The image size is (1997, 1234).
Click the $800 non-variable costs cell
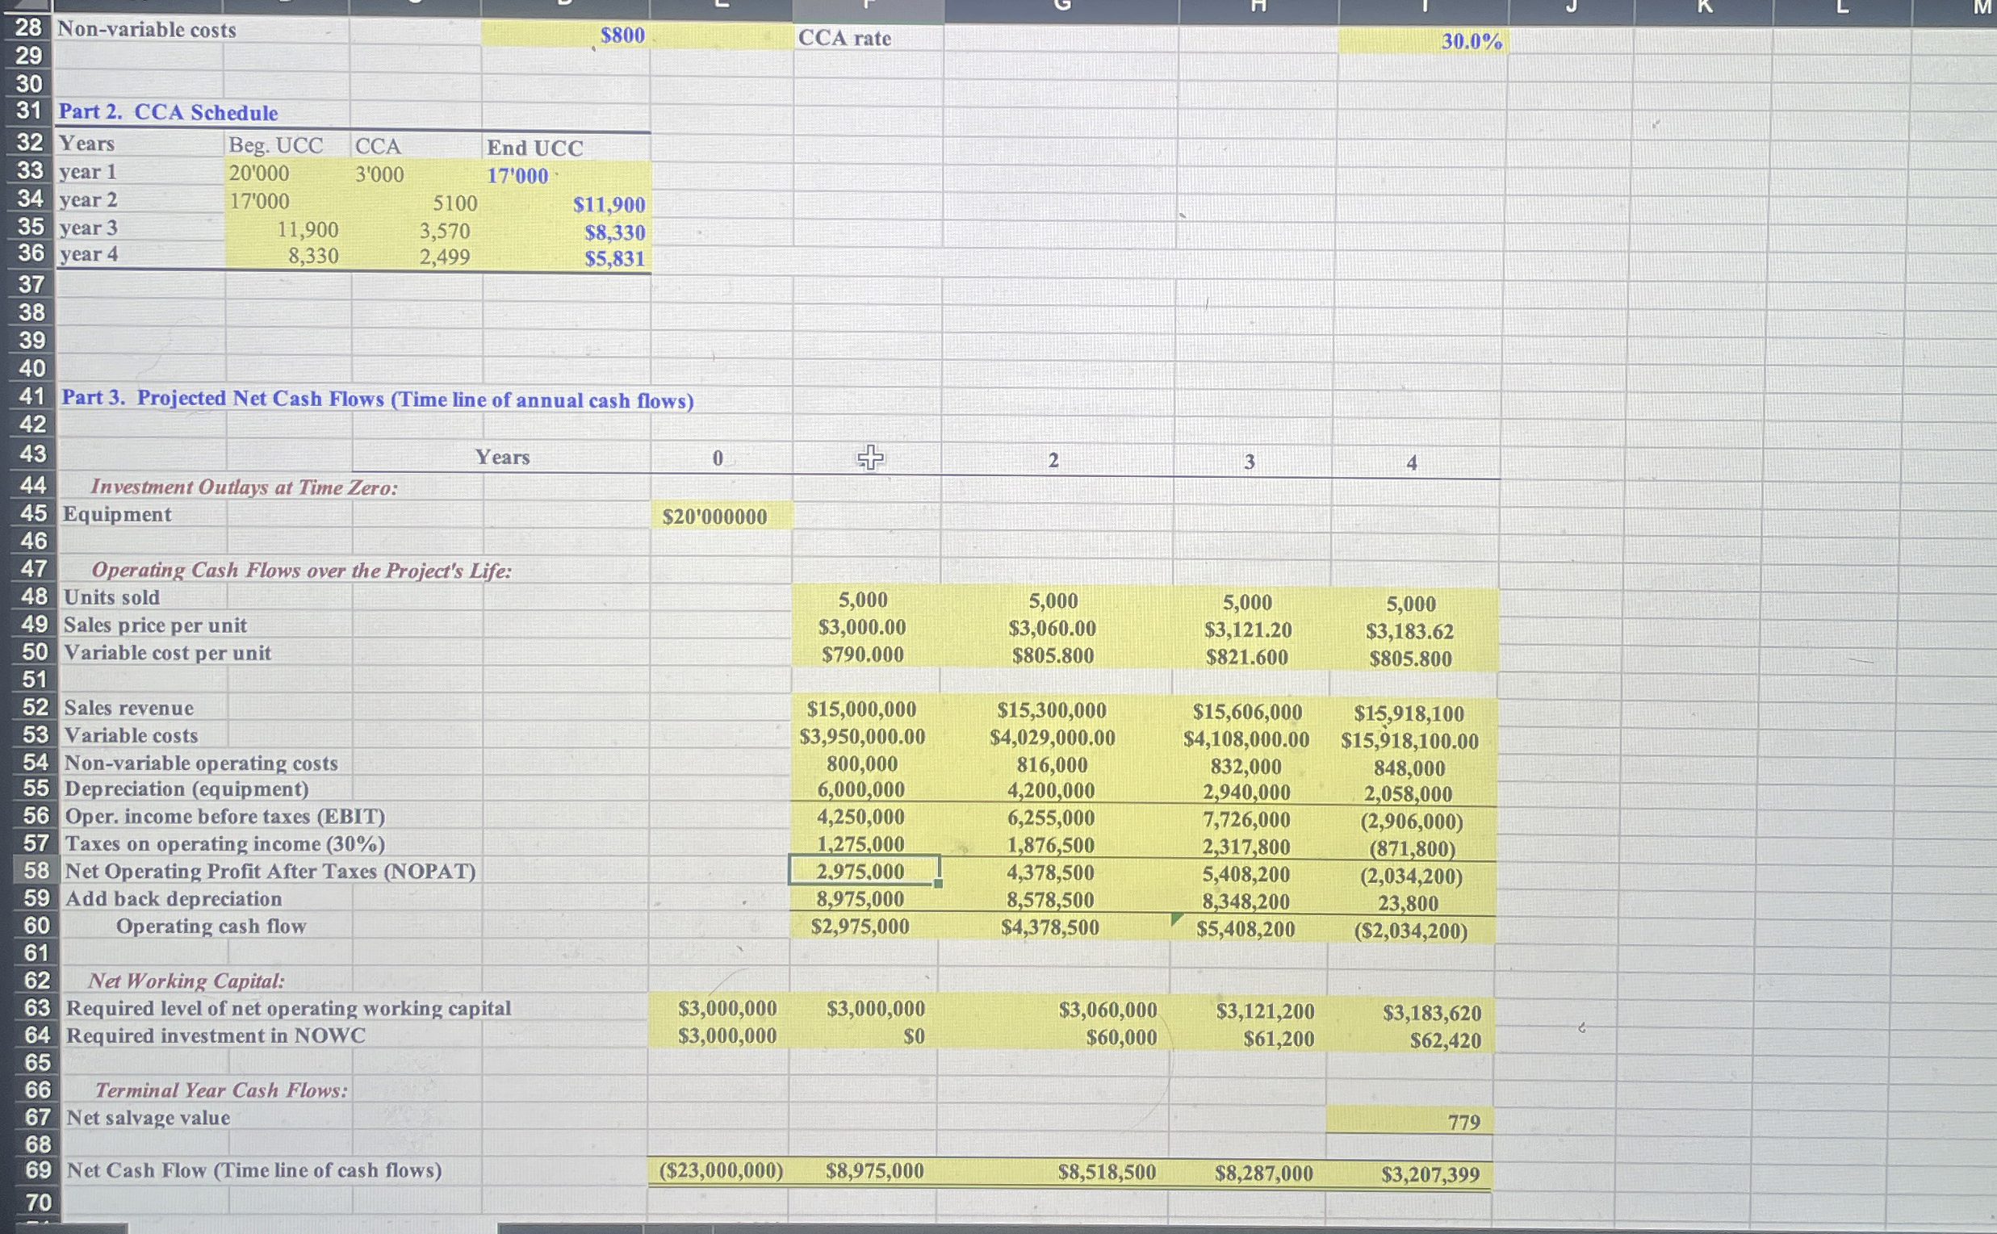622,35
